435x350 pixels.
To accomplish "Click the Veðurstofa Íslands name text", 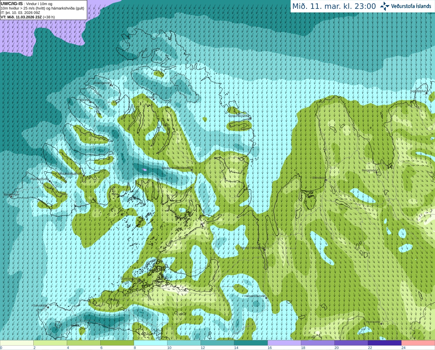I will click(x=411, y=6).
